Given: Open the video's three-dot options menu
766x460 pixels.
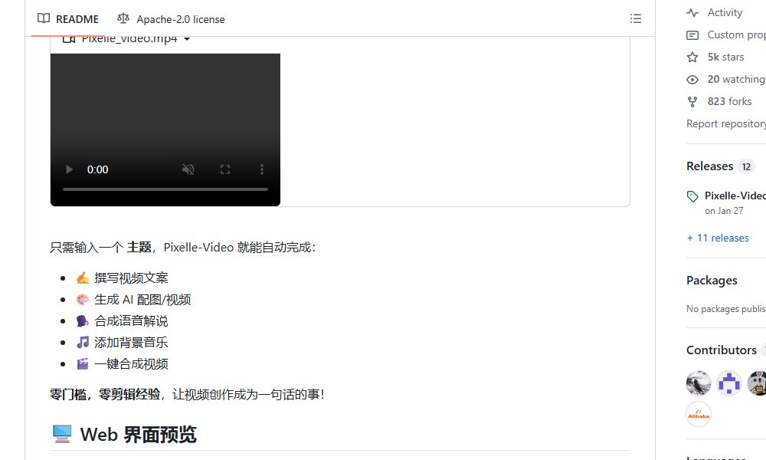Looking at the screenshot, I should (x=262, y=169).
